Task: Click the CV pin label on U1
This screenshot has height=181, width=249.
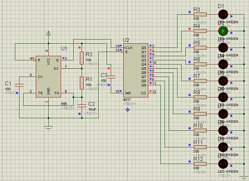Action: point(40,77)
